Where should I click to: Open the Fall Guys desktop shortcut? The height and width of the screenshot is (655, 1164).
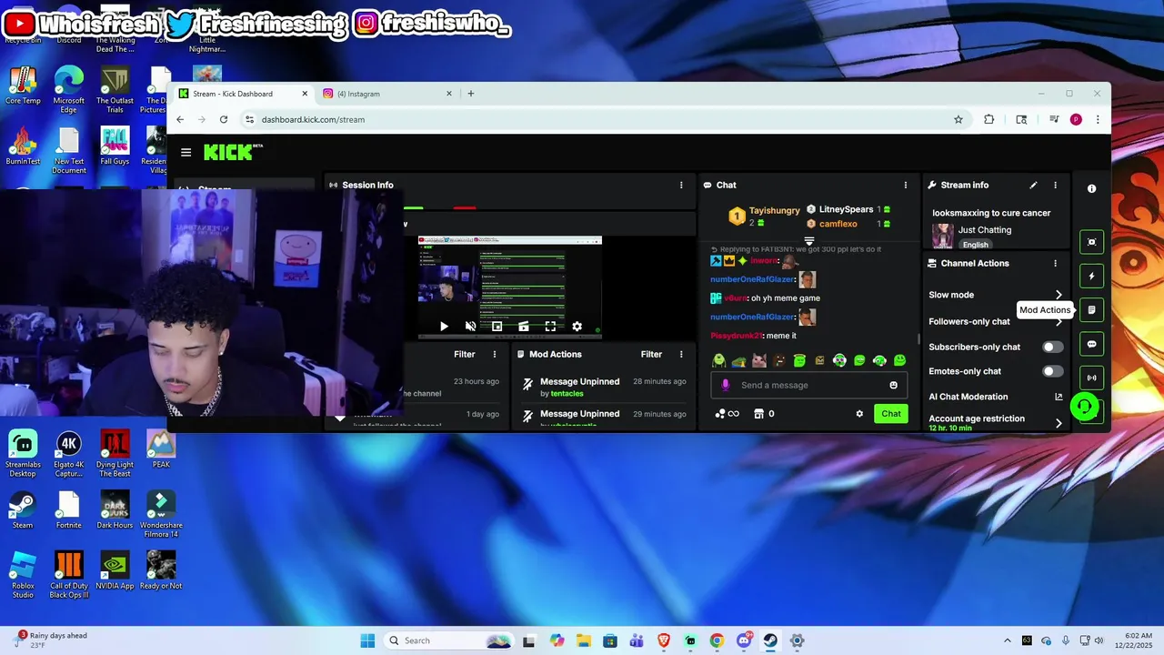coord(115,146)
